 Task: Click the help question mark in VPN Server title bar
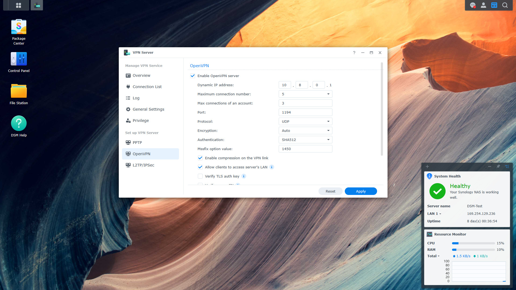click(x=354, y=53)
